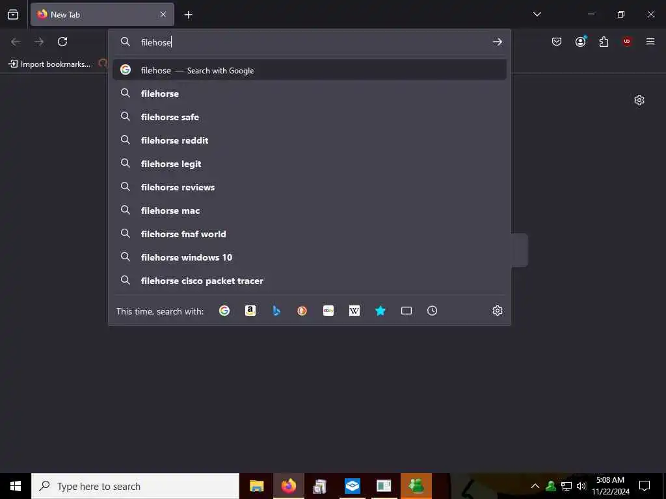Screen dimensions: 666x499
Task: Open search settings gear in dropdown
Action: pos(498,311)
